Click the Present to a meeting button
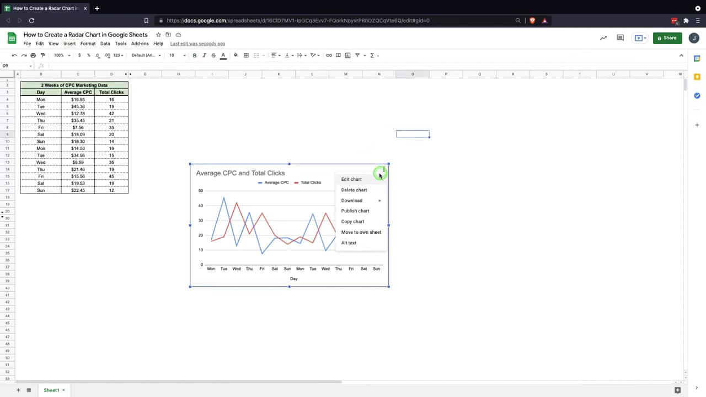Viewport: 706px width, 397px height. pos(640,38)
